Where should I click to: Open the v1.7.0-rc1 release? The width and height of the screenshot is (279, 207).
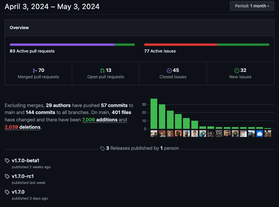tap(23, 176)
